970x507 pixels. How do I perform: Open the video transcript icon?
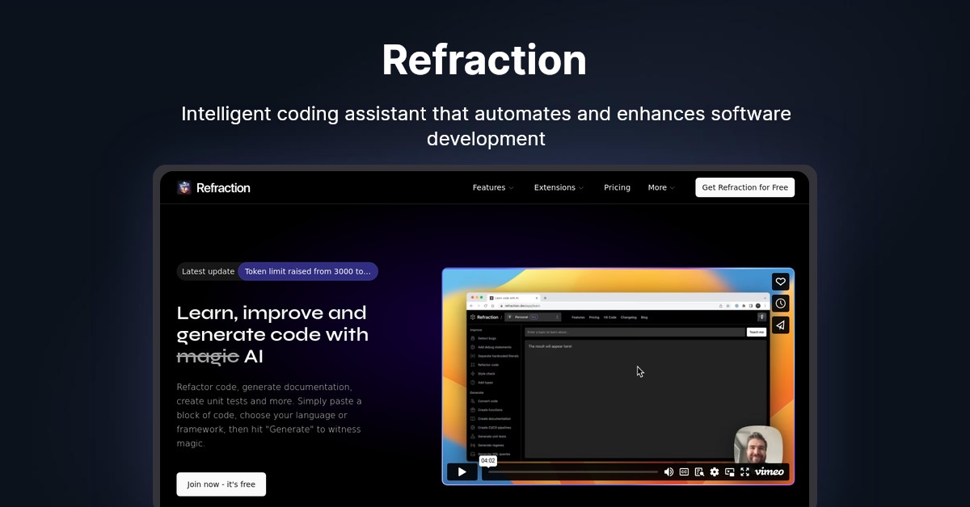pyautogui.click(x=699, y=471)
